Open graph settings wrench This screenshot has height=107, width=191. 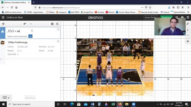[x=188, y=24]
